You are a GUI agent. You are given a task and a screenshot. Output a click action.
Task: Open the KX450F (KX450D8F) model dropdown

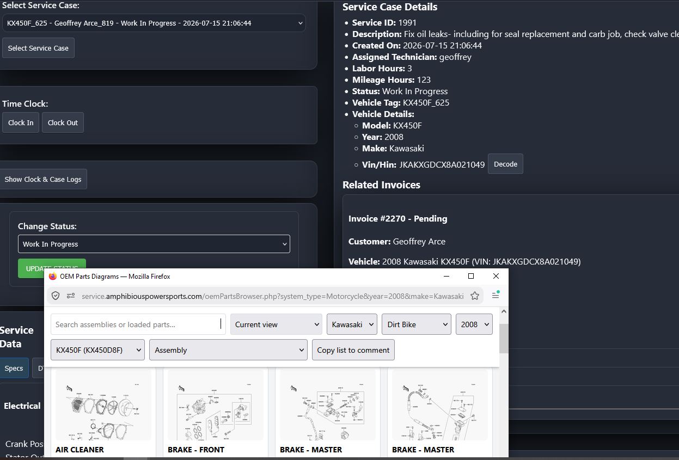[x=97, y=350]
